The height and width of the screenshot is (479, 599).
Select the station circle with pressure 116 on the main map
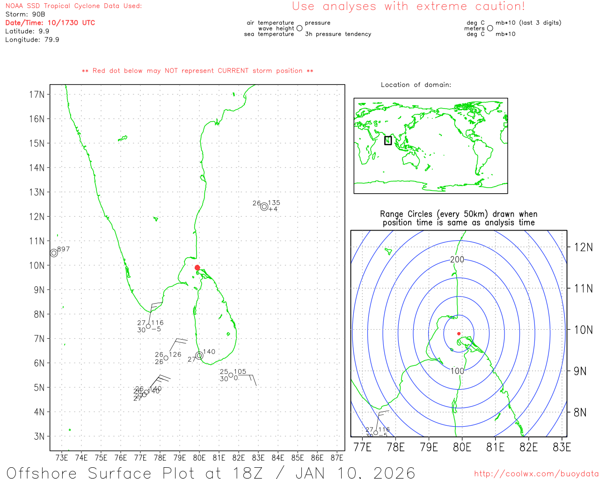[148, 326]
